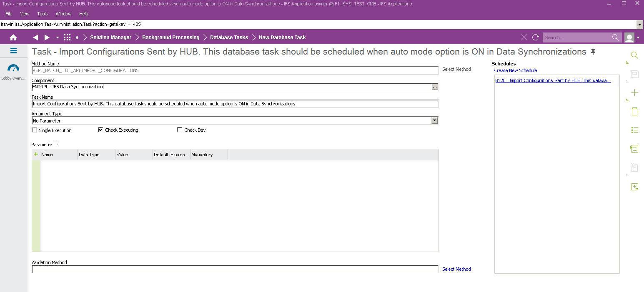Viewport: 644px width, 292px height.
Task: Expand the Argument Type dropdown
Action: click(x=434, y=121)
